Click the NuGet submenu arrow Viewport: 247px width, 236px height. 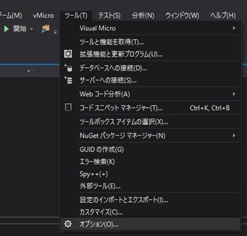coord(234,135)
